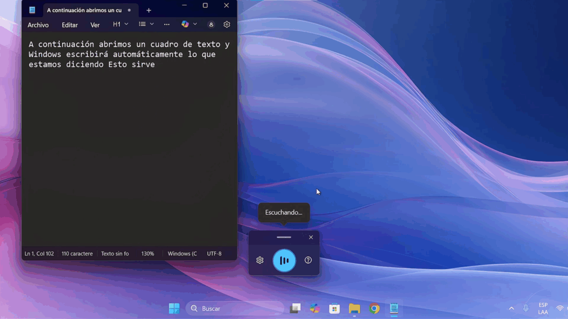Toggle the microphone icon in the system tray
The image size is (568, 319).
click(525, 308)
